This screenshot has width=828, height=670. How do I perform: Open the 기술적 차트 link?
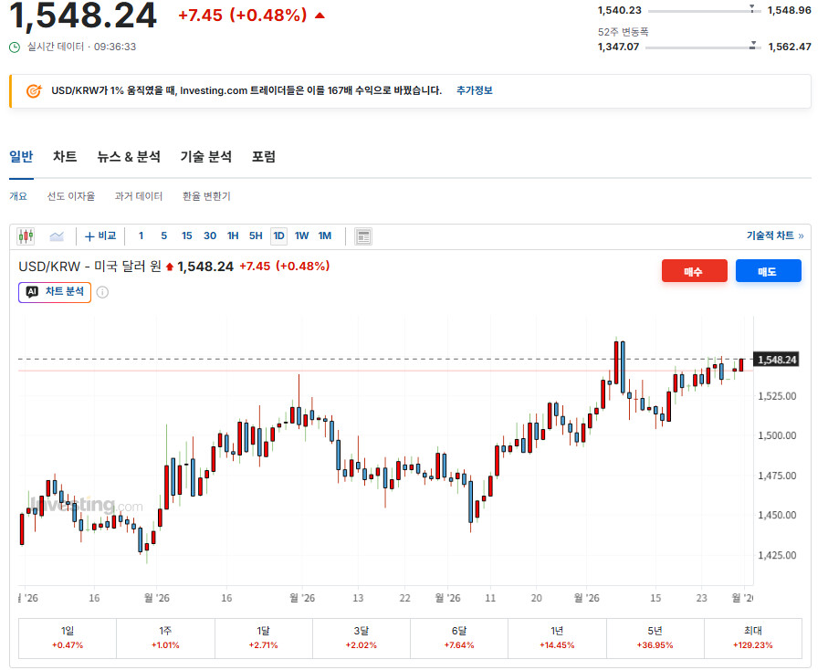(775, 236)
